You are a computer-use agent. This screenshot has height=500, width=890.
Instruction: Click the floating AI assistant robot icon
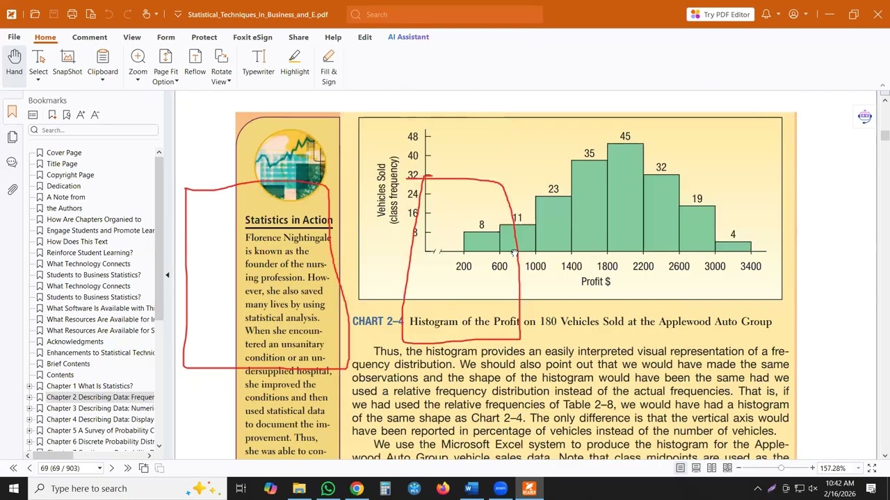click(865, 117)
